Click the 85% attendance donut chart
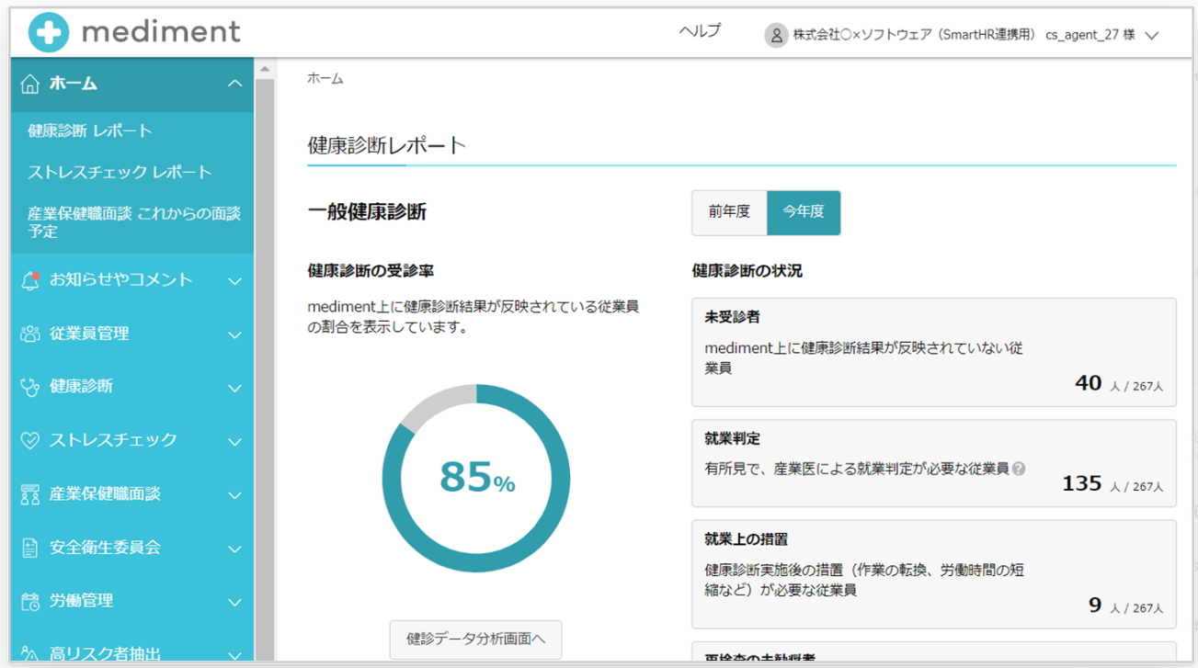This screenshot has width=1198, height=668. click(x=476, y=478)
